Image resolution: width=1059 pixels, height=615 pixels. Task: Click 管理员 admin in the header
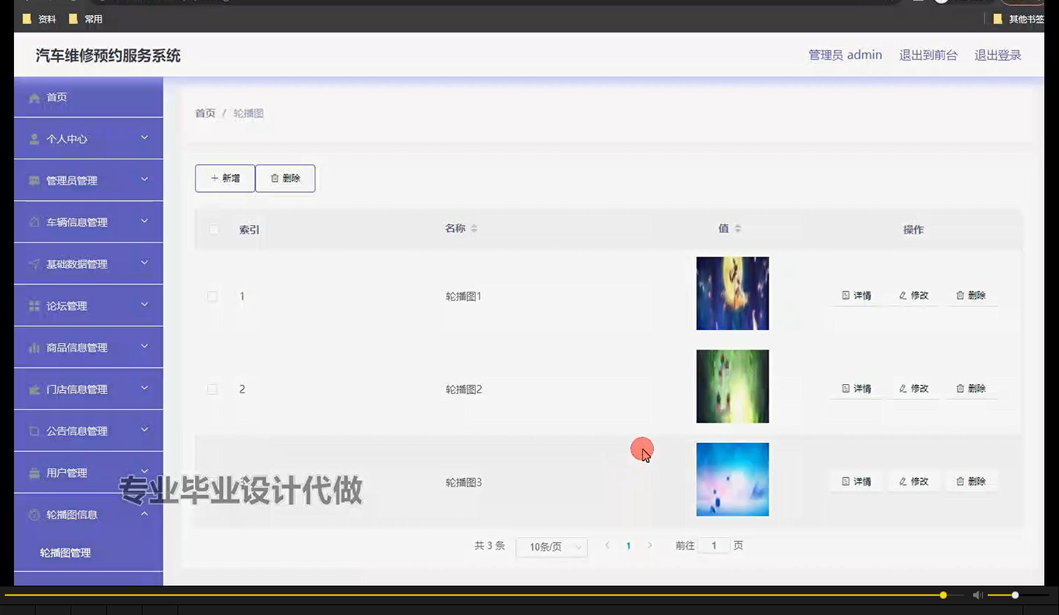[845, 55]
